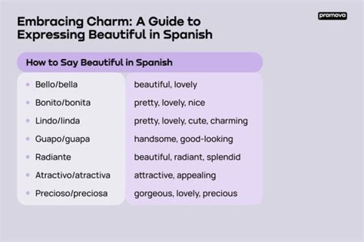364x242 pixels.
Task: Select the How to Say Beautiful in Spanish header
Action: point(99,63)
